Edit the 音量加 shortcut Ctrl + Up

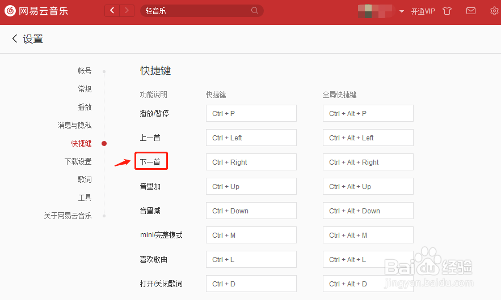251,186
